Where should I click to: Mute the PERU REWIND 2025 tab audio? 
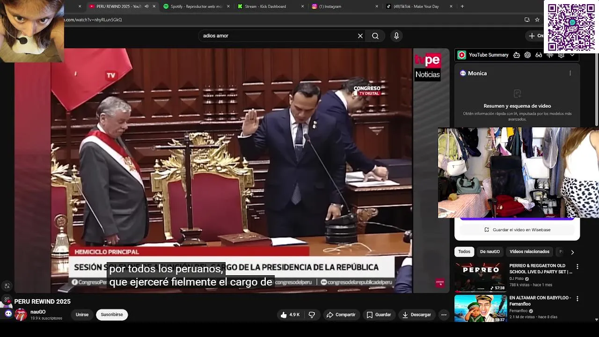pos(146,7)
